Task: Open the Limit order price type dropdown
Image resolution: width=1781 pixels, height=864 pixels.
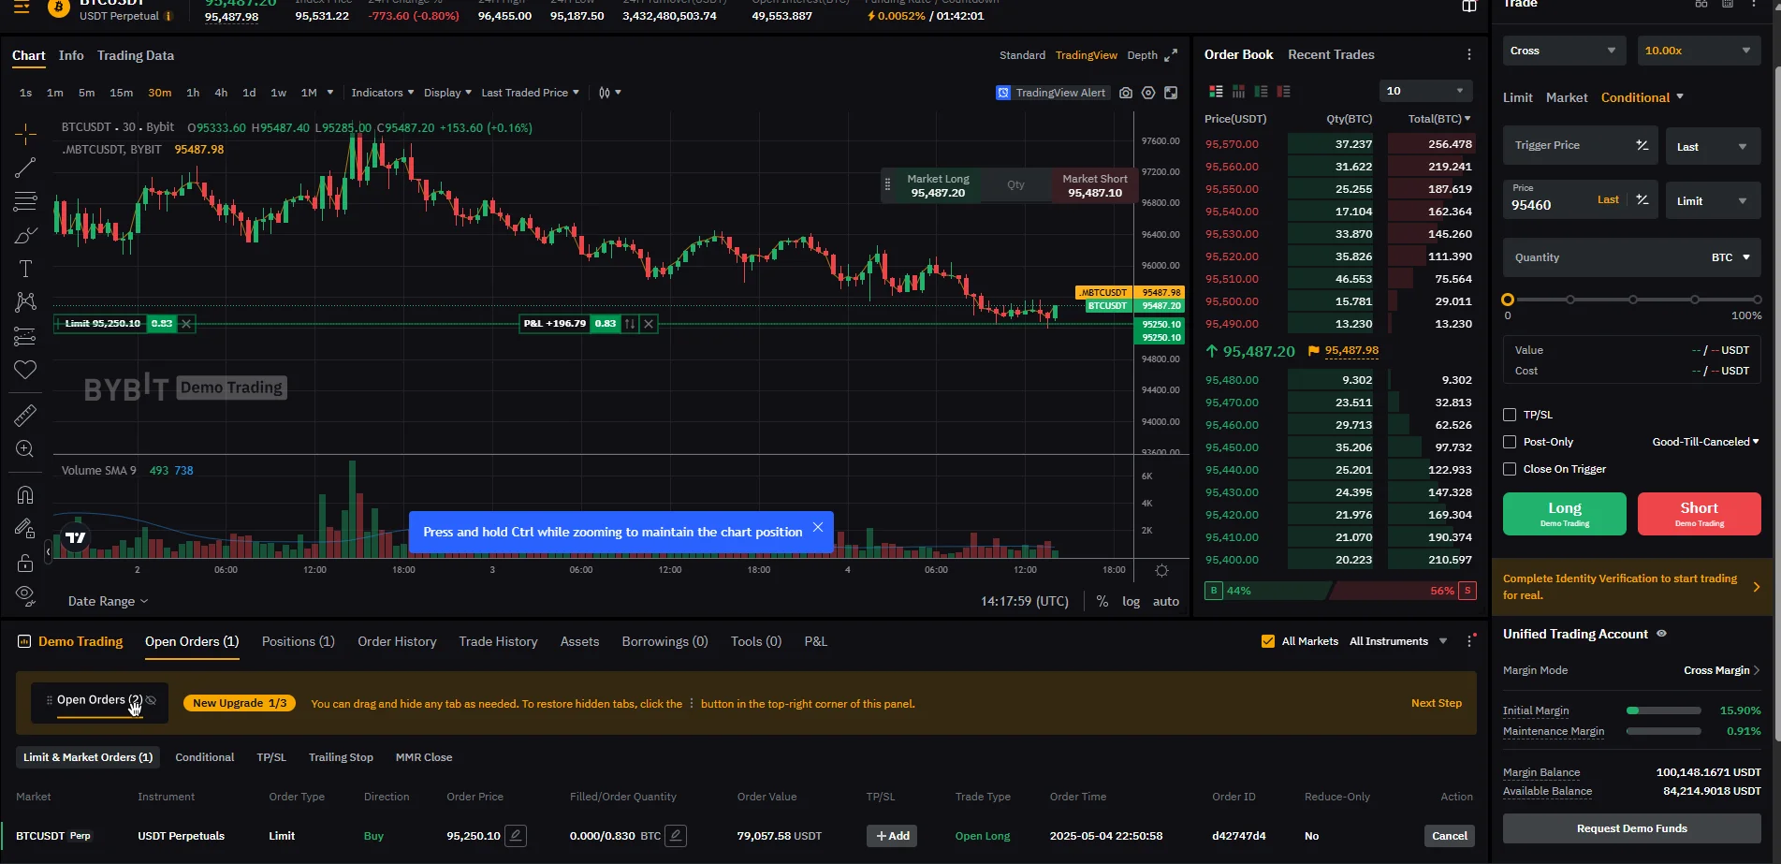Action: tap(1713, 200)
